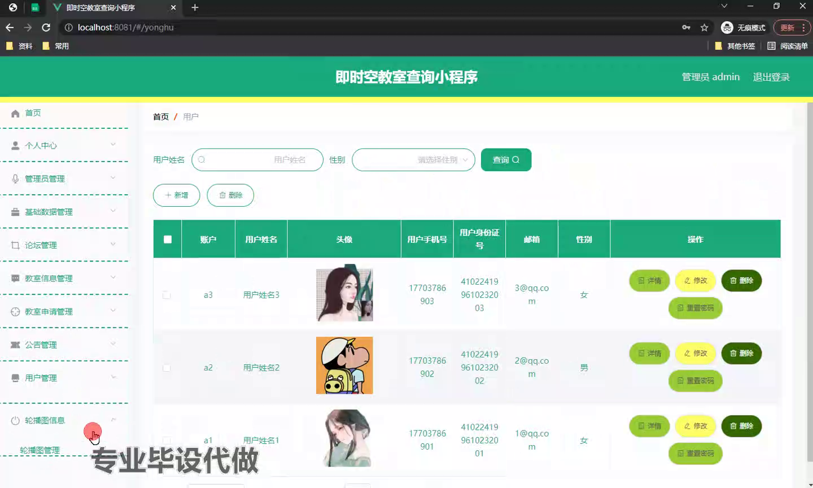Select the 基础数据管理 briefcase icon
813x488 pixels.
15,212
